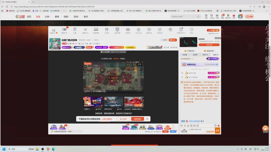Open the AI gift box icon

click(x=107, y=30)
